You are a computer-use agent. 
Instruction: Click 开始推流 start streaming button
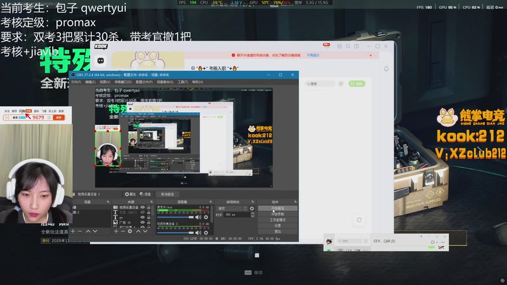tap(278, 208)
